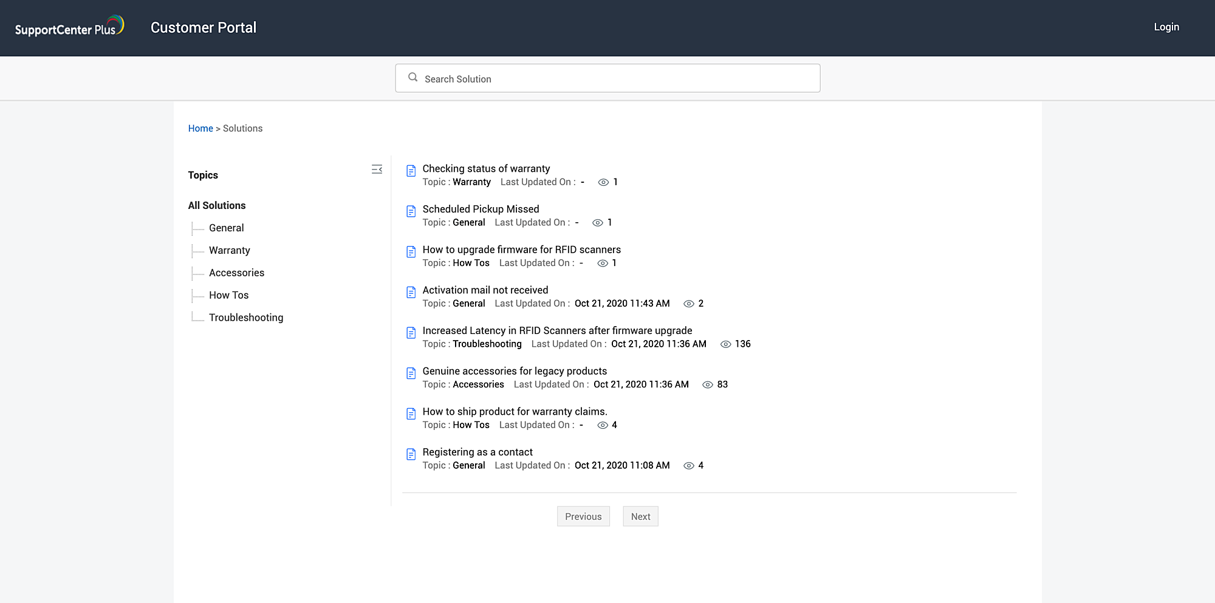
Task: Click document icon for Checking status of warranty
Action: (411, 171)
